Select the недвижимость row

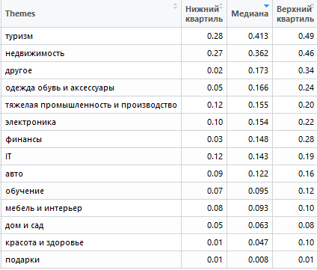click(158, 53)
